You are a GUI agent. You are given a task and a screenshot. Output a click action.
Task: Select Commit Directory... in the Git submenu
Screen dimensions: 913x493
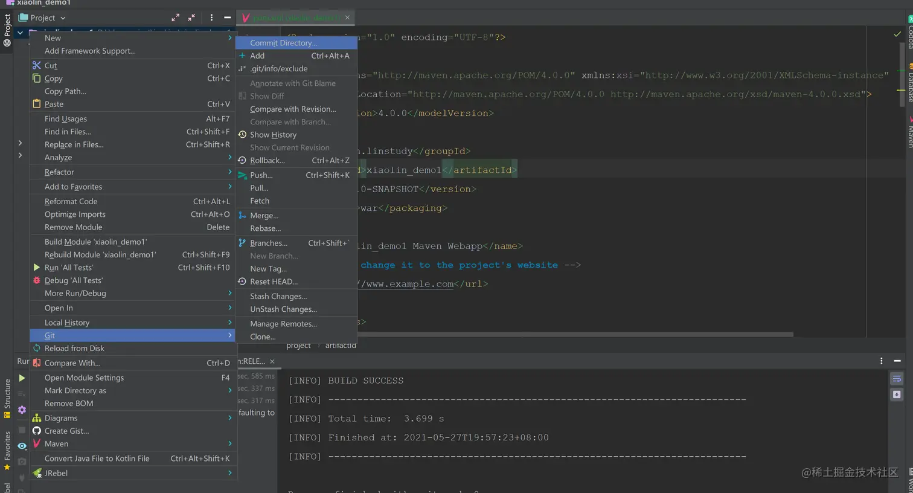point(296,43)
